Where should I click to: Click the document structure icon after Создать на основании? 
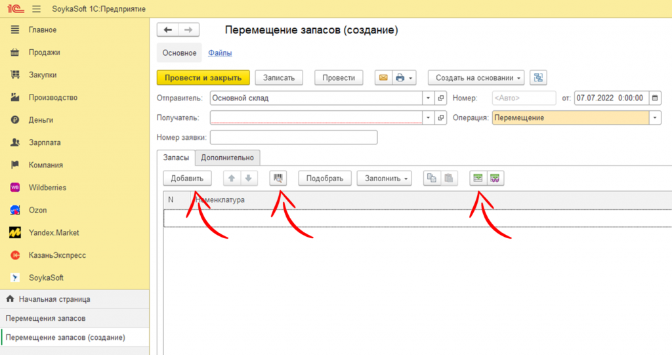click(x=538, y=77)
